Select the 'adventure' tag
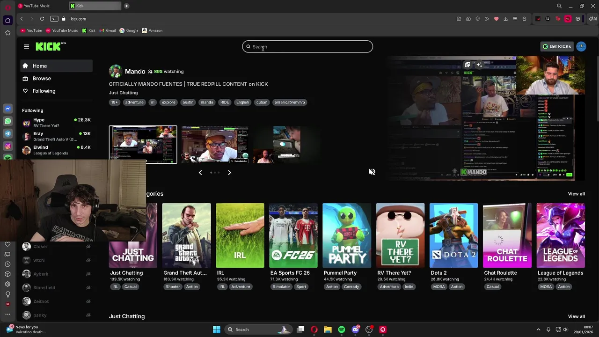This screenshot has width=599, height=337. pos(134,102)
